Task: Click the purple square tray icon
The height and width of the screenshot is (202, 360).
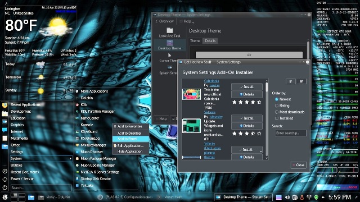Action: tap(279, 197)
